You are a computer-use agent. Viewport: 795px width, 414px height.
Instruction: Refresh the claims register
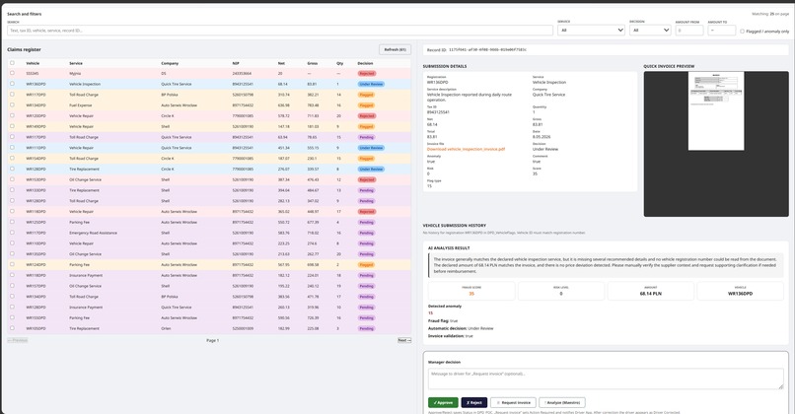[x=395, y=49]
